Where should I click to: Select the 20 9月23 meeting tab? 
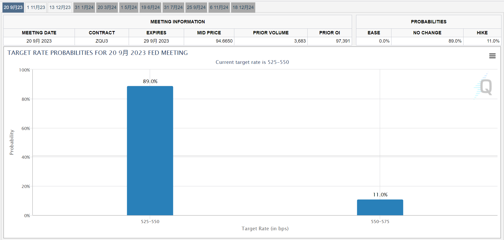(x=13, y=7)
